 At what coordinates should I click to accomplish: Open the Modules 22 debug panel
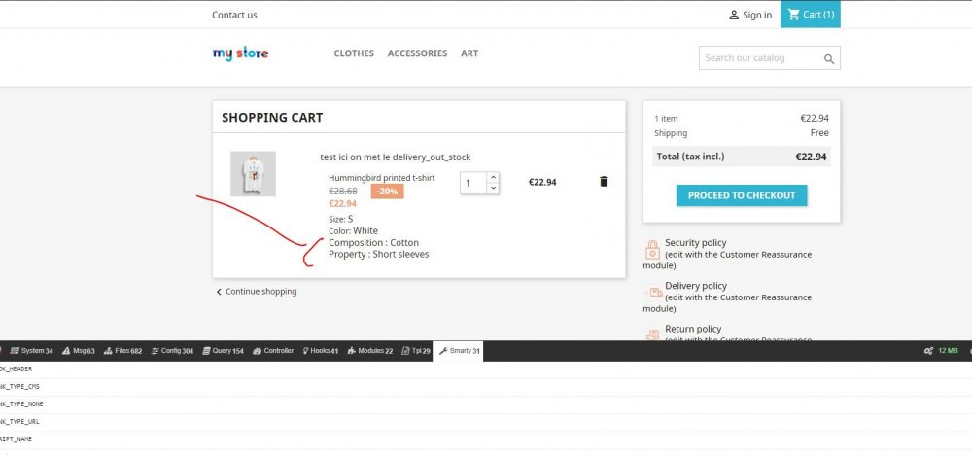point(370,351)
